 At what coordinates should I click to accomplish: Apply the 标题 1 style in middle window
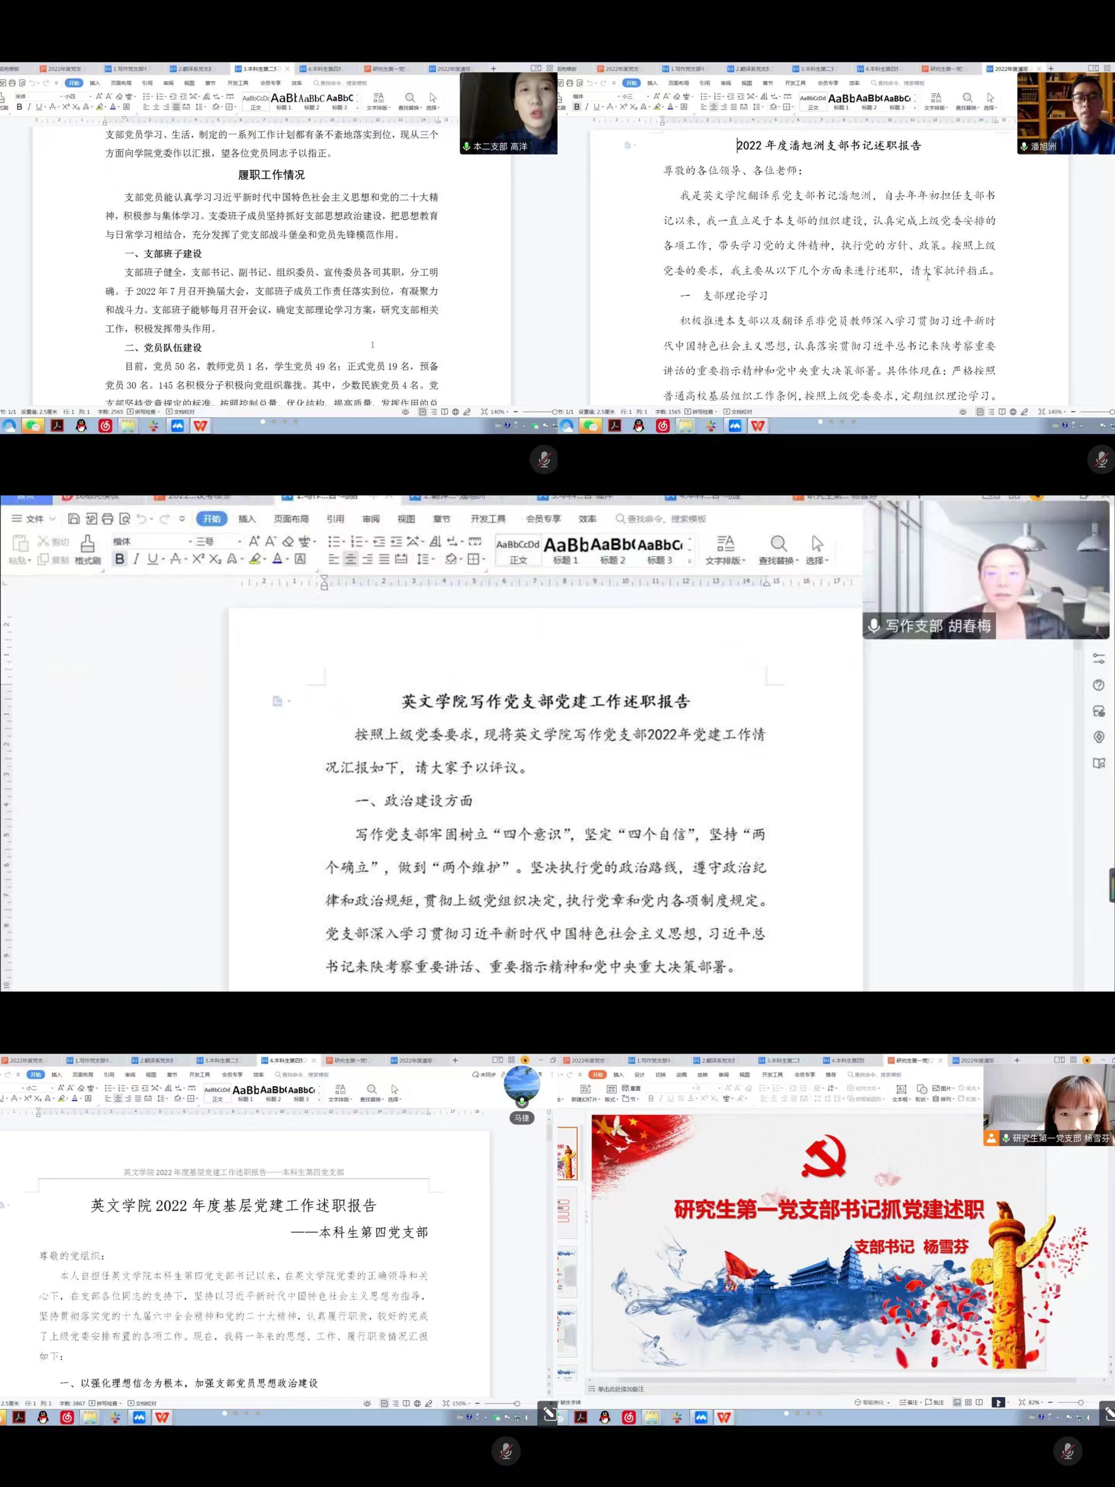565,550
